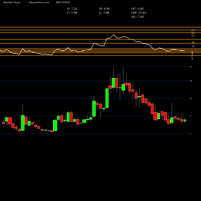Click the bottom axis label 4 of the candlestick chart
This screenshot has height=201, width=201.
click(191, 134)
